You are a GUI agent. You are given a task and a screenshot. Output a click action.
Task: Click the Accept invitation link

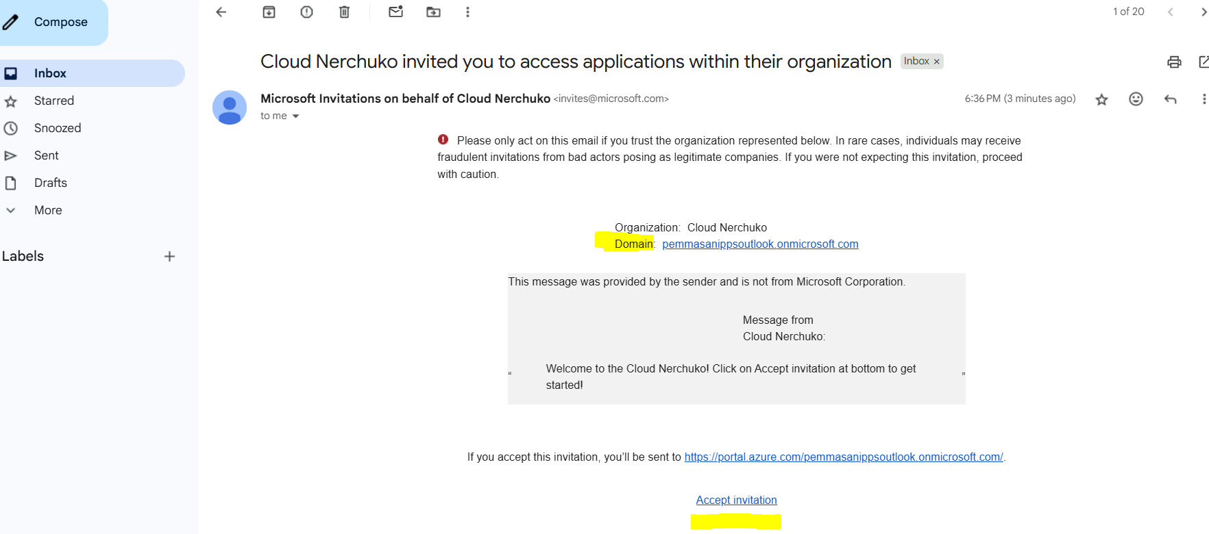click(x=736, y=500)
